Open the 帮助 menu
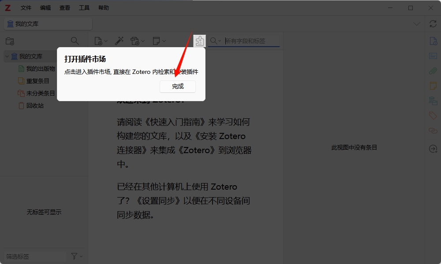441x264 pixels. click(x=104, y=7)
